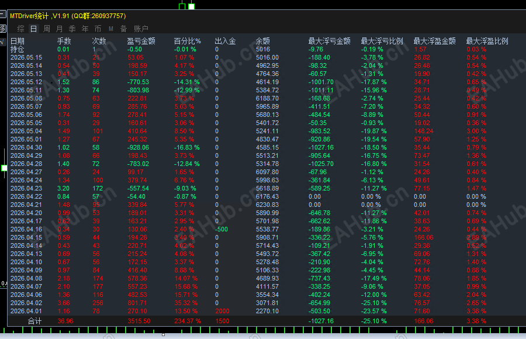Image resolution: width=526 pixels, height=339 pixels.
Task: Click the total profit 3515.50
Action: click(139, 321)
